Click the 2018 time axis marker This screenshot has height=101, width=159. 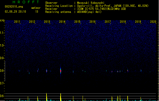[123, 22]
